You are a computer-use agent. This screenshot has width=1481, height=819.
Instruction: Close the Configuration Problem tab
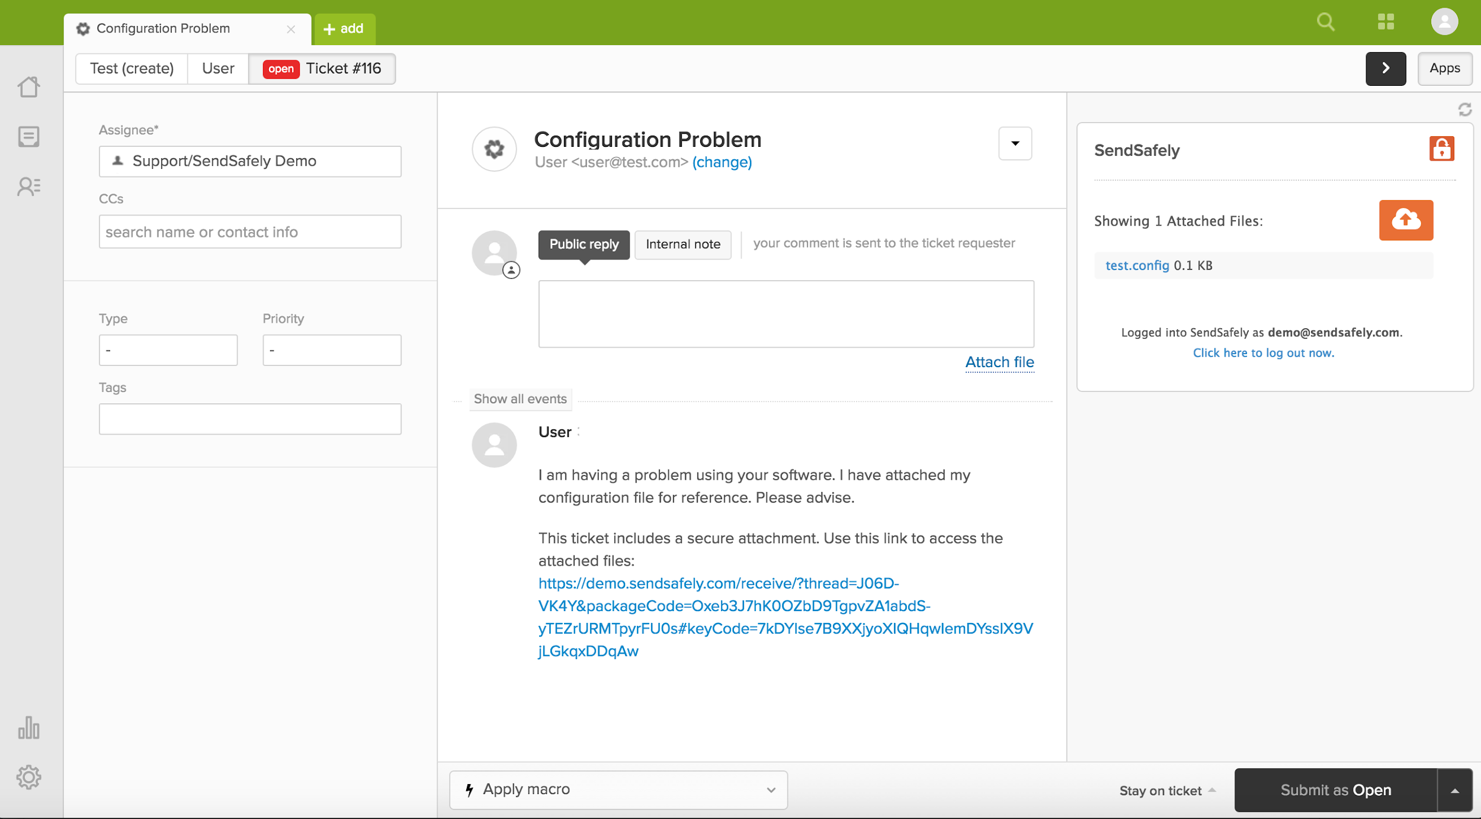click(291, 29)
